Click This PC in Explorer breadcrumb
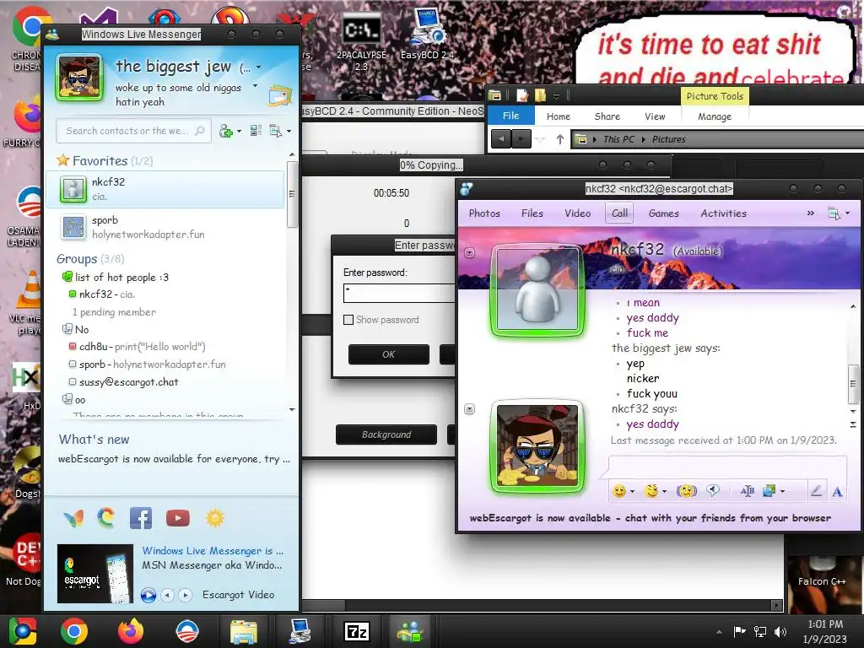The width and height of the screenshot is (864, 648). tap(618, 139)
